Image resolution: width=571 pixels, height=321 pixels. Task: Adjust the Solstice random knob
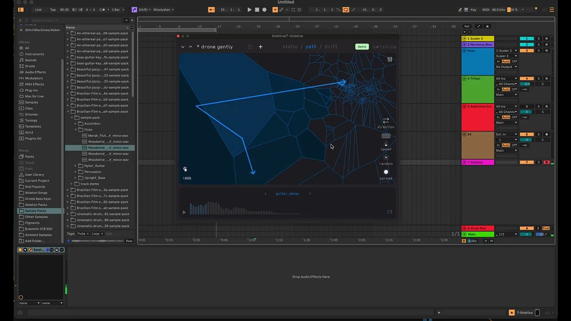tap(386, 157)
